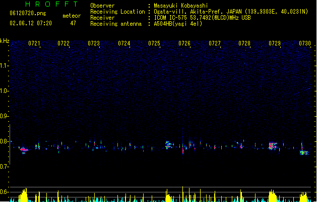Click the 0729 time marker
The height and width of the screenshot is (202, 317).
pyautogui.click(x=275, y=43)
